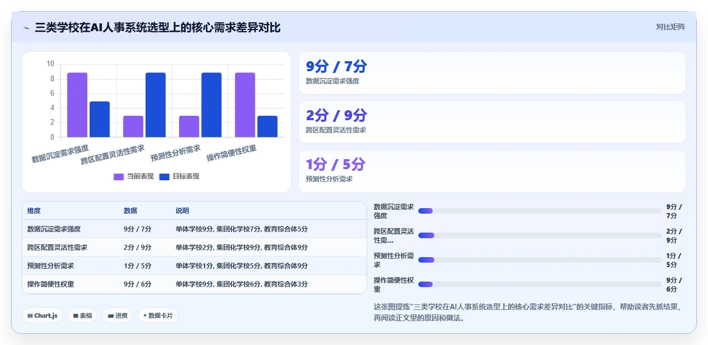Click the 进度 tag chip

click(x=117, y=316)
